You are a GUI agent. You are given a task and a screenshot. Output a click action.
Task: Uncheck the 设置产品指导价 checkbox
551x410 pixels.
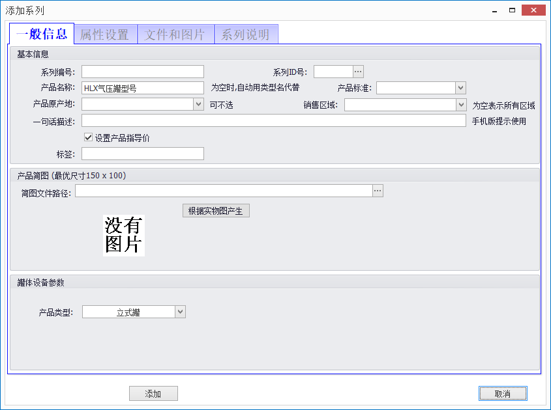pos(89,137)
